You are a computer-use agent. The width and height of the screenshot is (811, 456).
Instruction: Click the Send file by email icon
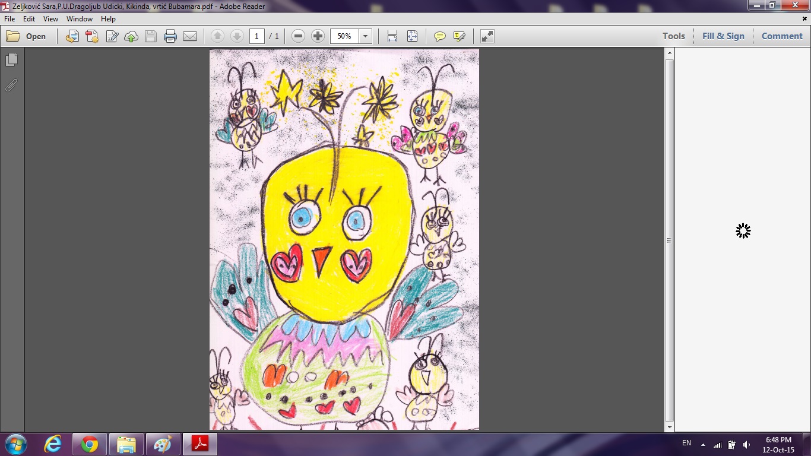[190, 36]
